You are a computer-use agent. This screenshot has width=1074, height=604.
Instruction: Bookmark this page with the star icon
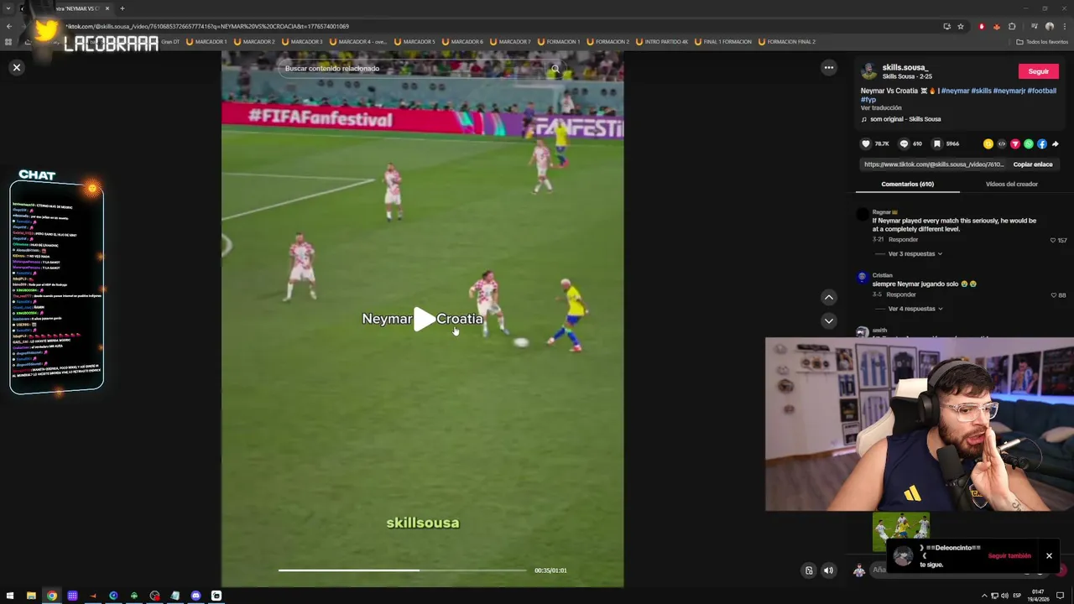961,26
